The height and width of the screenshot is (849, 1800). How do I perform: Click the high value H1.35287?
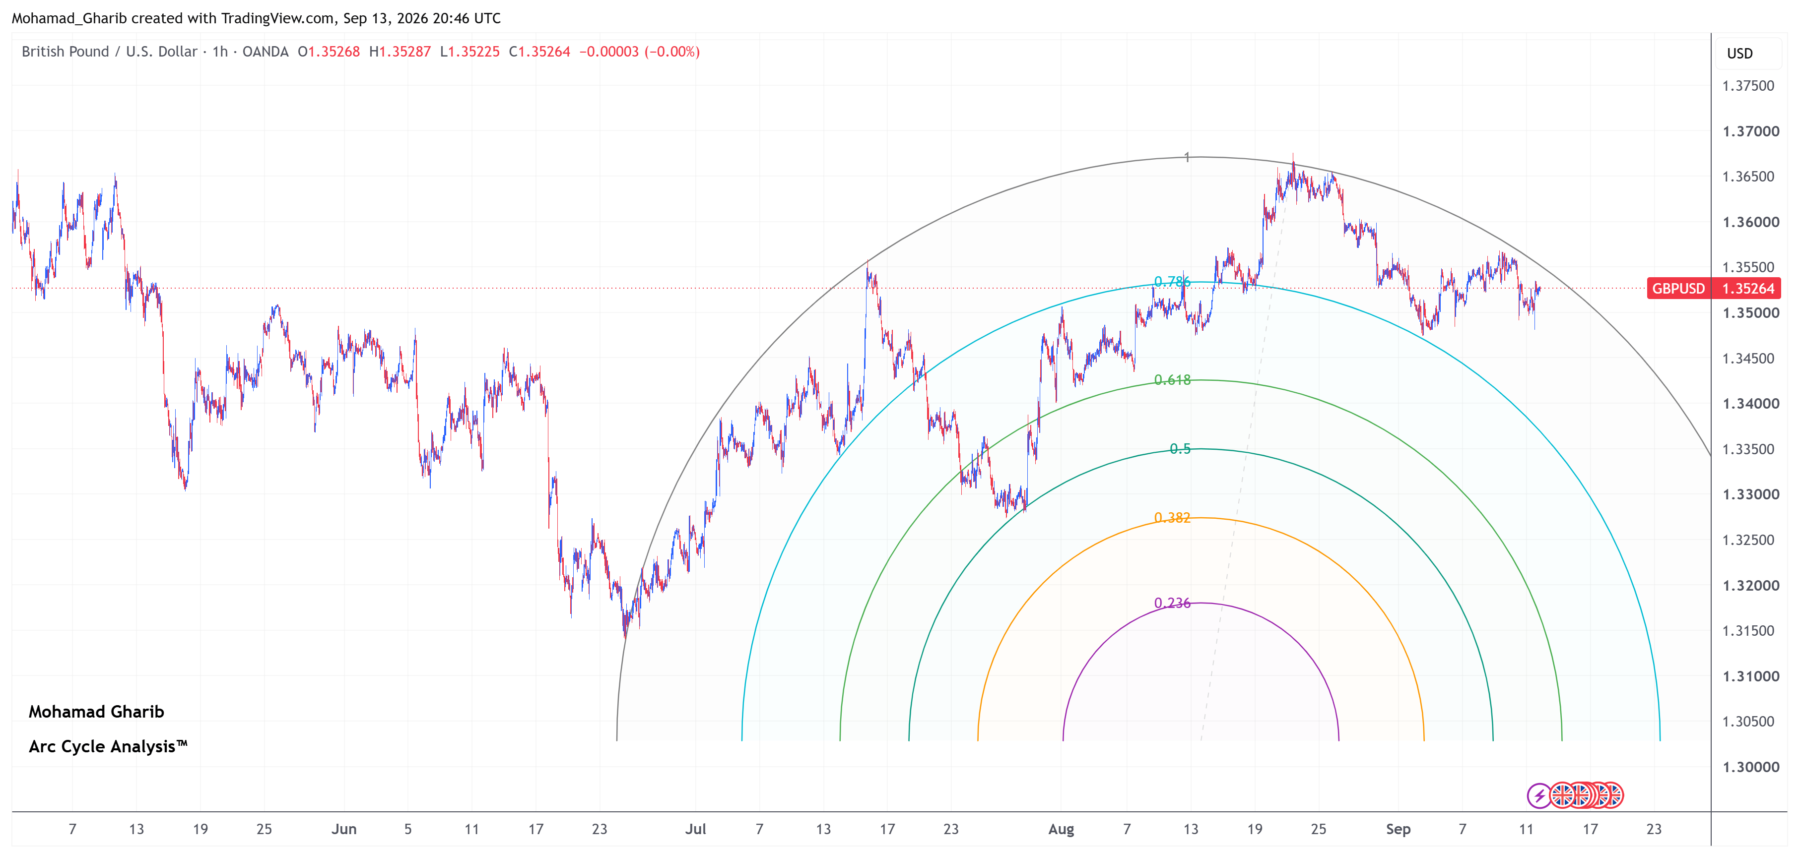coord(400,52)
